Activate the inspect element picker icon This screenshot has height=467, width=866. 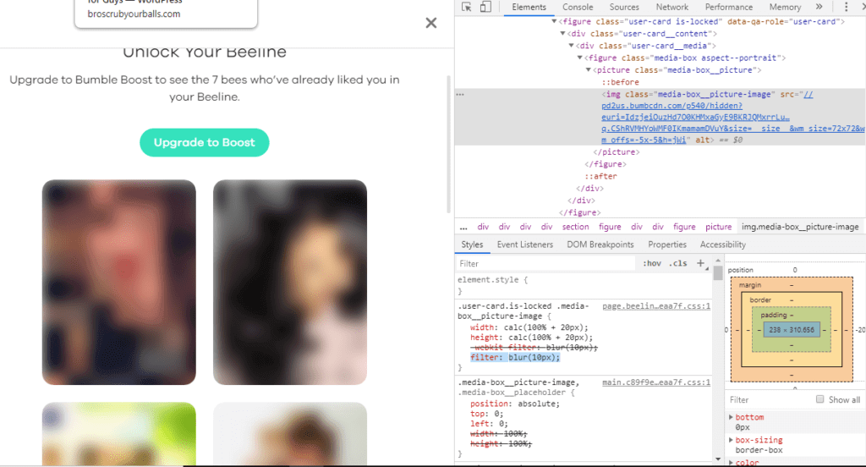tap(468, 8)
